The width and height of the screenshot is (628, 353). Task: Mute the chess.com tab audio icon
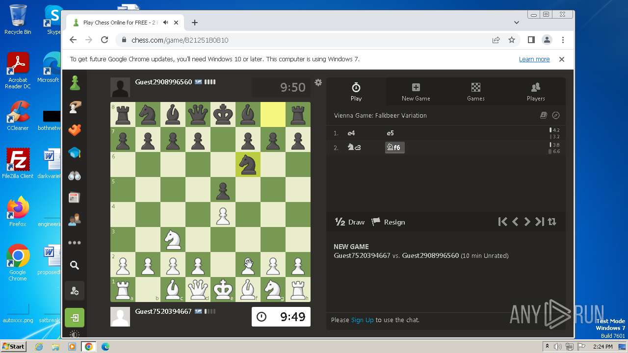click(x=166, y=23)
